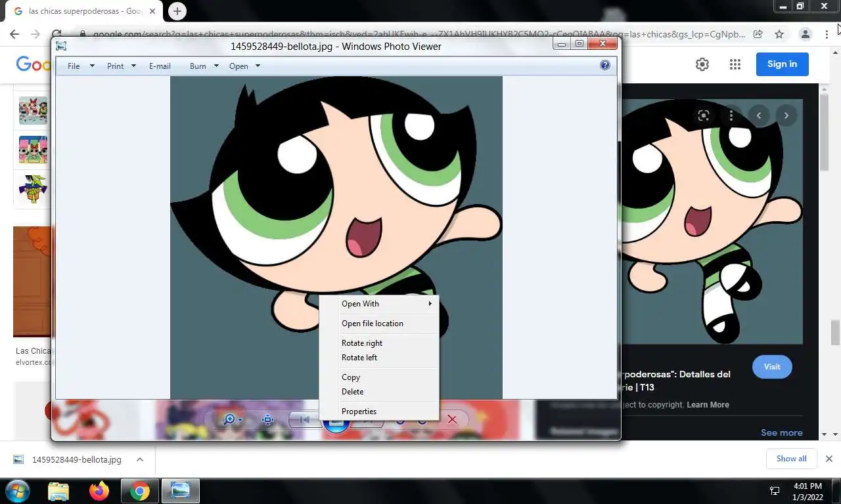The image size is (841, 504).
Task: Open the Google apps grid
Action: pos(735,64)
